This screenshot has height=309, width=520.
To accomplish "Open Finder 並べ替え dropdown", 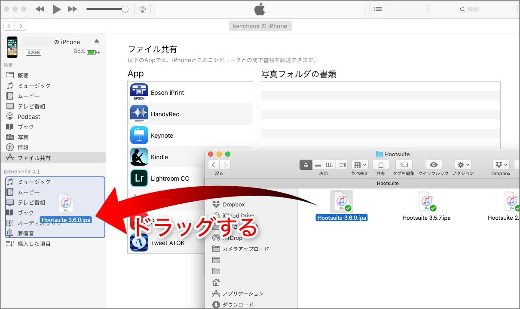I will [360, 165].
